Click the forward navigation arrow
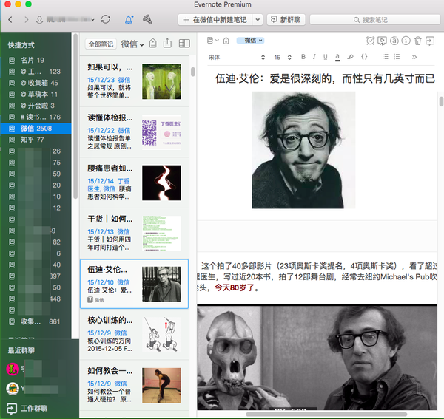Screen dimensions: 444x419 coord(27,19)
